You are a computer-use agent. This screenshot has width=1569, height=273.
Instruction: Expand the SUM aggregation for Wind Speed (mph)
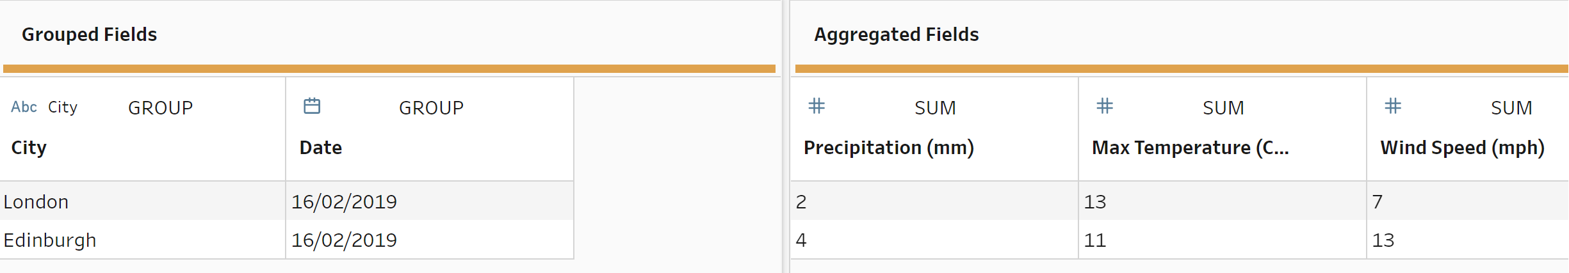pyautogui.click(x=1511, y=108)
